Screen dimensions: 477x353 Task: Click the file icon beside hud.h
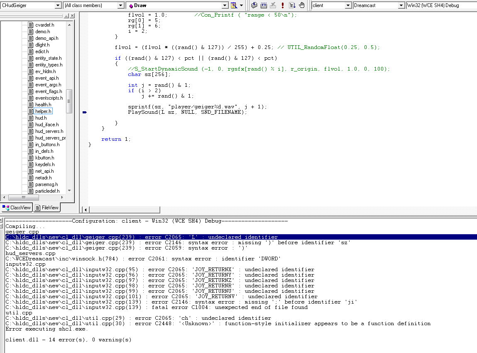pos(30,118)
